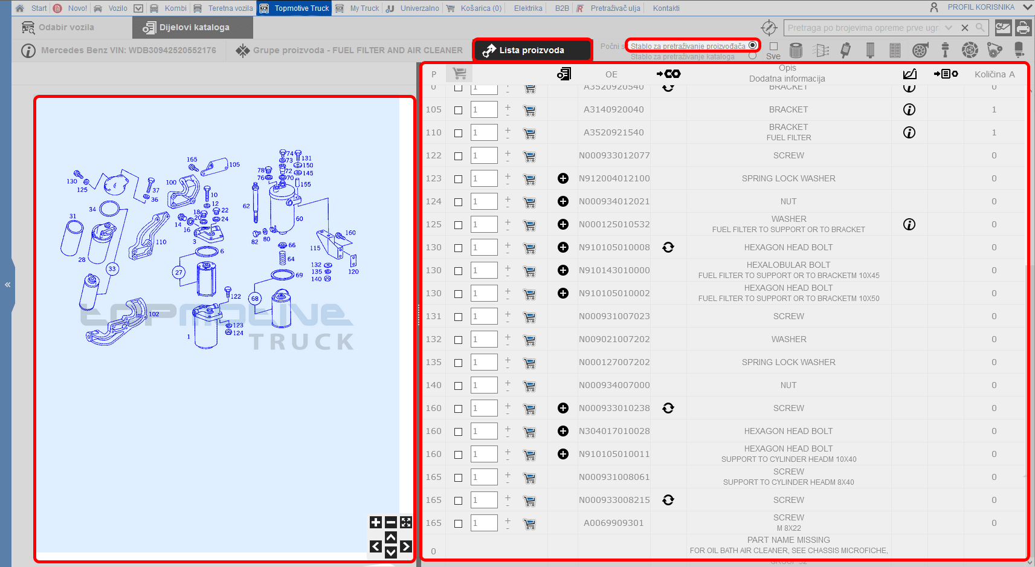This screenshot has height=567, width=1035.
Task: Choose the brake disc category icon
Action: (x=970, y=50)
